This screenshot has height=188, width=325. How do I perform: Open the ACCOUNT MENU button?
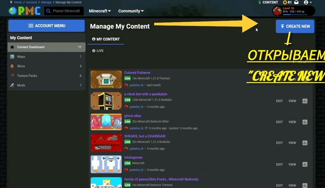tap(46, 26)
